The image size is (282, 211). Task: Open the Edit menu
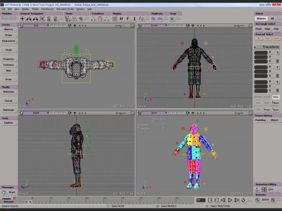tap(10, 9)
